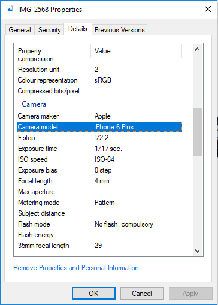
Task: Click the Camera section heading
Action: coord(34,104)
